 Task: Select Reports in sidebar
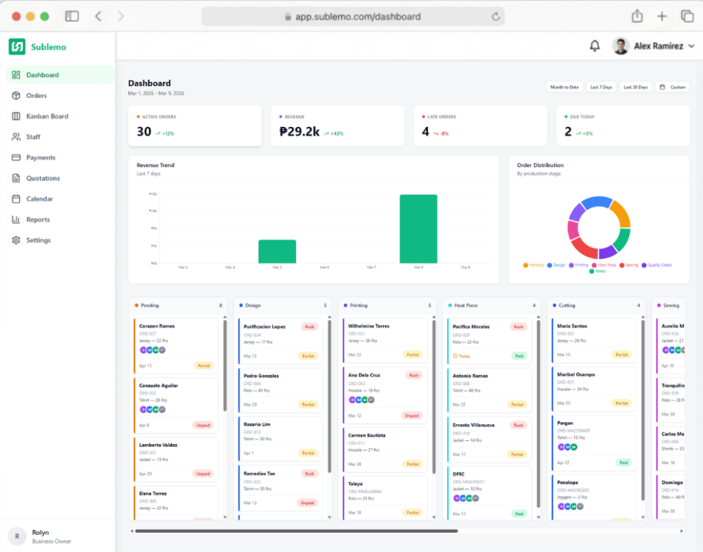[60, 219]
